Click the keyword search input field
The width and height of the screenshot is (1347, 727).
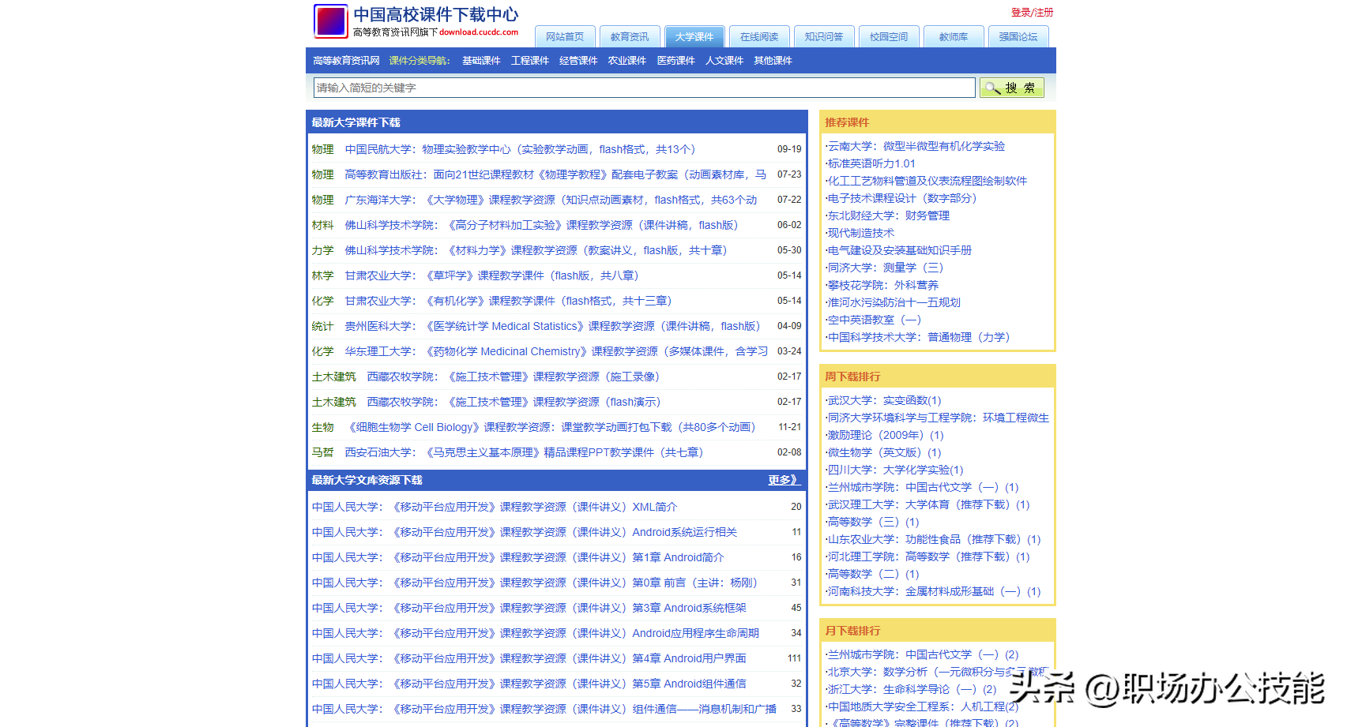point(644,88)
